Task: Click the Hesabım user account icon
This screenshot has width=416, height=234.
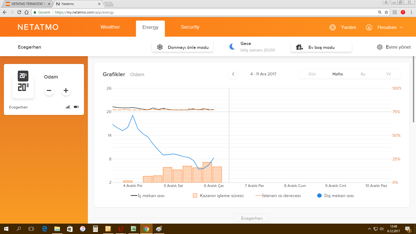Action: pyautogui.click(x=369, y=27)
